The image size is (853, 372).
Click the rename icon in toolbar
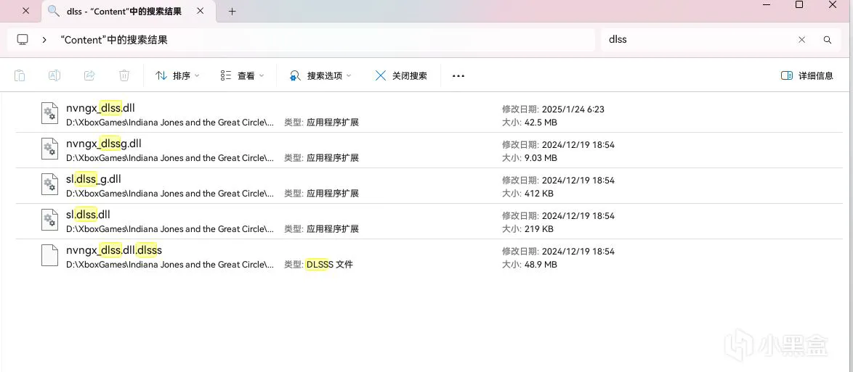pyautogui.click(x=54, y=75)
